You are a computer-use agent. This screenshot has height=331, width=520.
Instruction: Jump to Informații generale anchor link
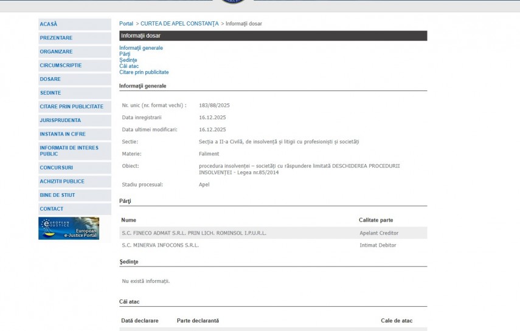coord(141,48)
